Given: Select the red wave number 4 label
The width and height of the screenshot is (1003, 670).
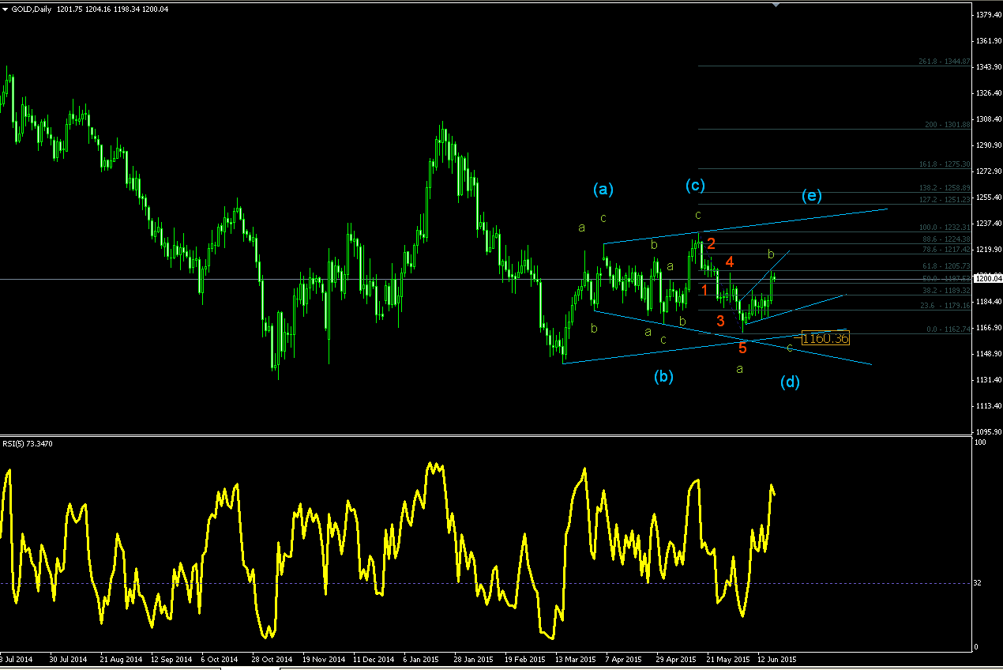Looking at the screenshot, I should 730,262.
